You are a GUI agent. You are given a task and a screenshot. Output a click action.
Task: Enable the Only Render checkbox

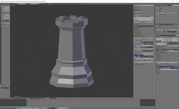[x=134, y=9]
